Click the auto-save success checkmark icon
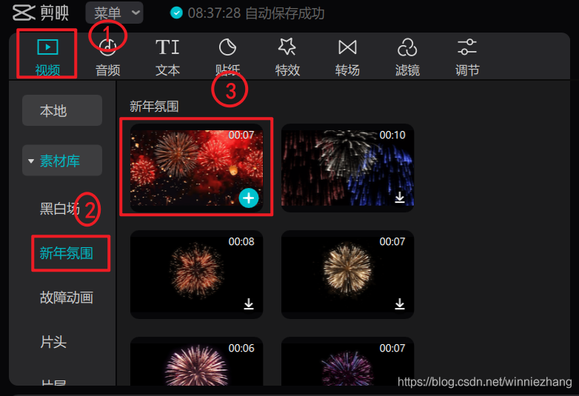 click(x=176, y=13)
